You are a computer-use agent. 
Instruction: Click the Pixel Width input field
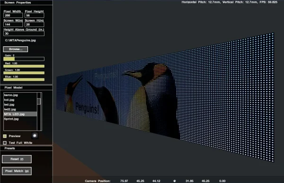(x=13, y=16)
